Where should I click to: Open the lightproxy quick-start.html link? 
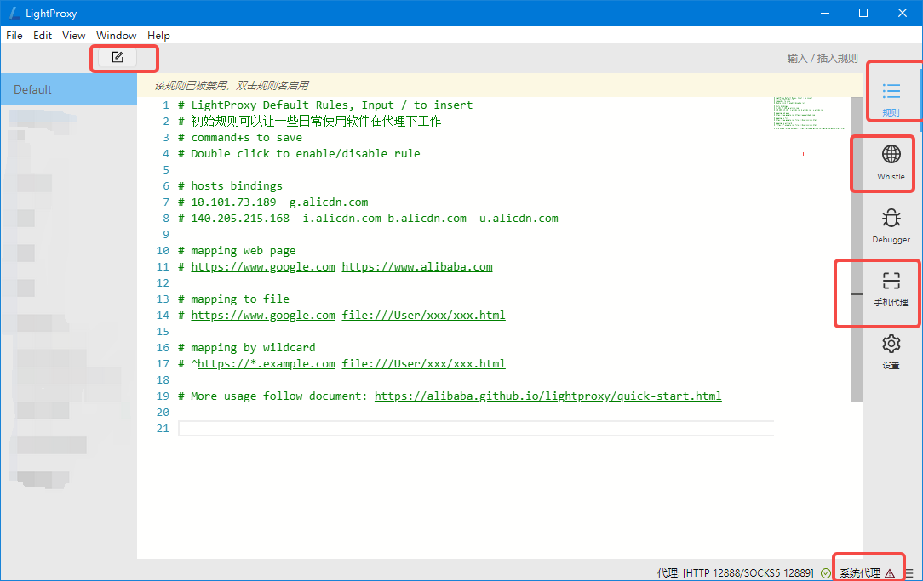tap(548, 396)
